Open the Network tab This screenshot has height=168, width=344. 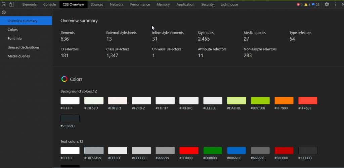point(117,4)
